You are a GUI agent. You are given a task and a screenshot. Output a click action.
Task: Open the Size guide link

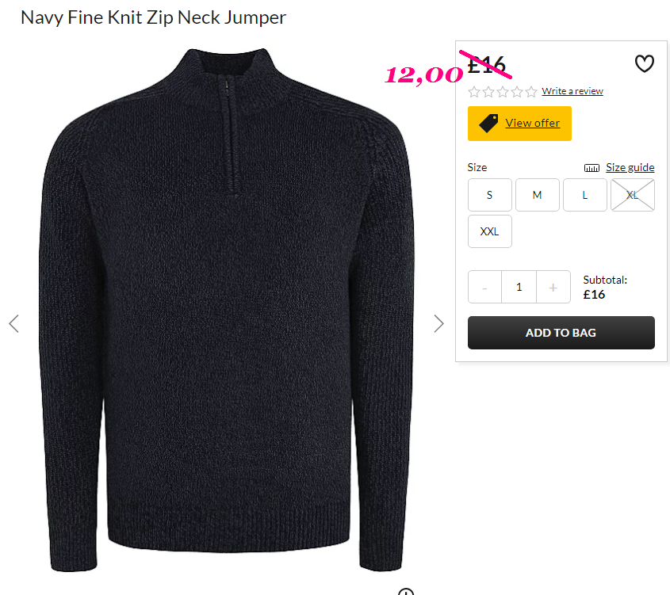(630, 167)
